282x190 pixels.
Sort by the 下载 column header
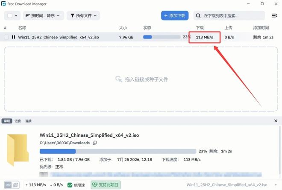tap(200, 28)
